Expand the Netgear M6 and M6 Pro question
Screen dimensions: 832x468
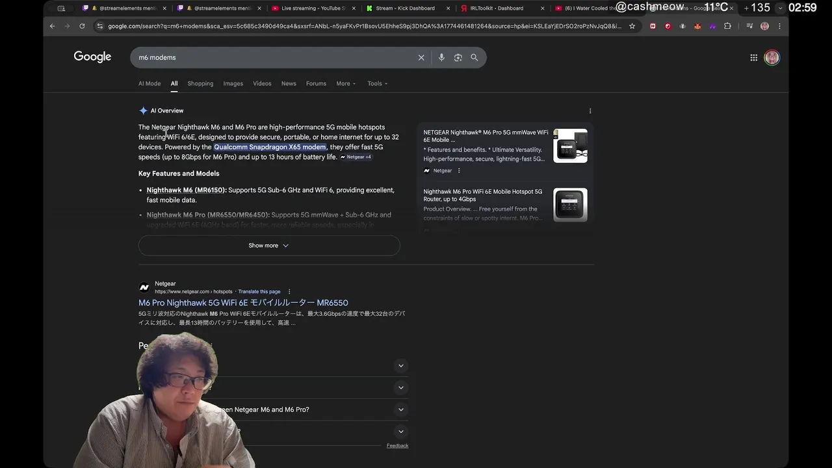click(401, 409)
